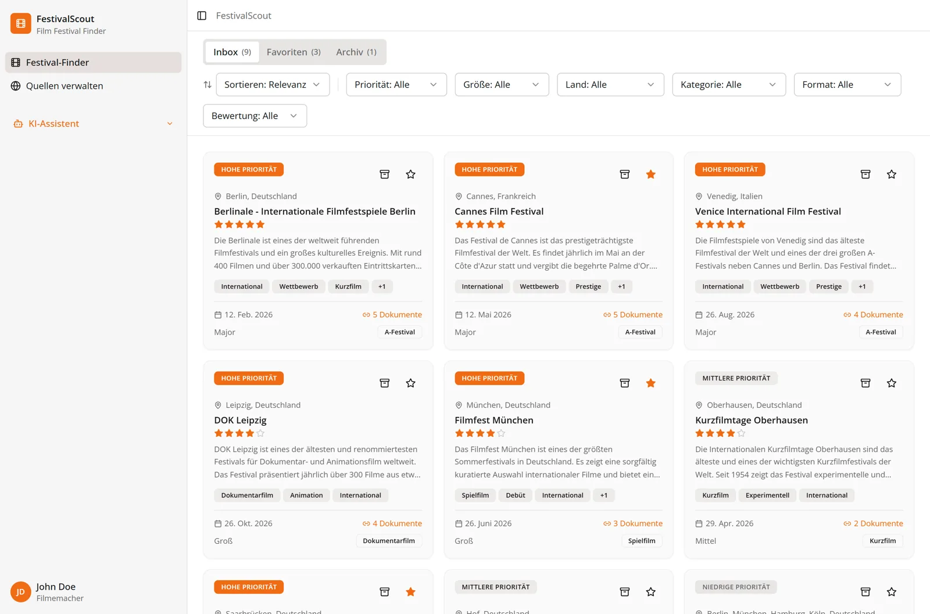Screen dimensions: 930x614
Task: Open Quellen verwalten in the sidebar
Action: tap(93, 86)
